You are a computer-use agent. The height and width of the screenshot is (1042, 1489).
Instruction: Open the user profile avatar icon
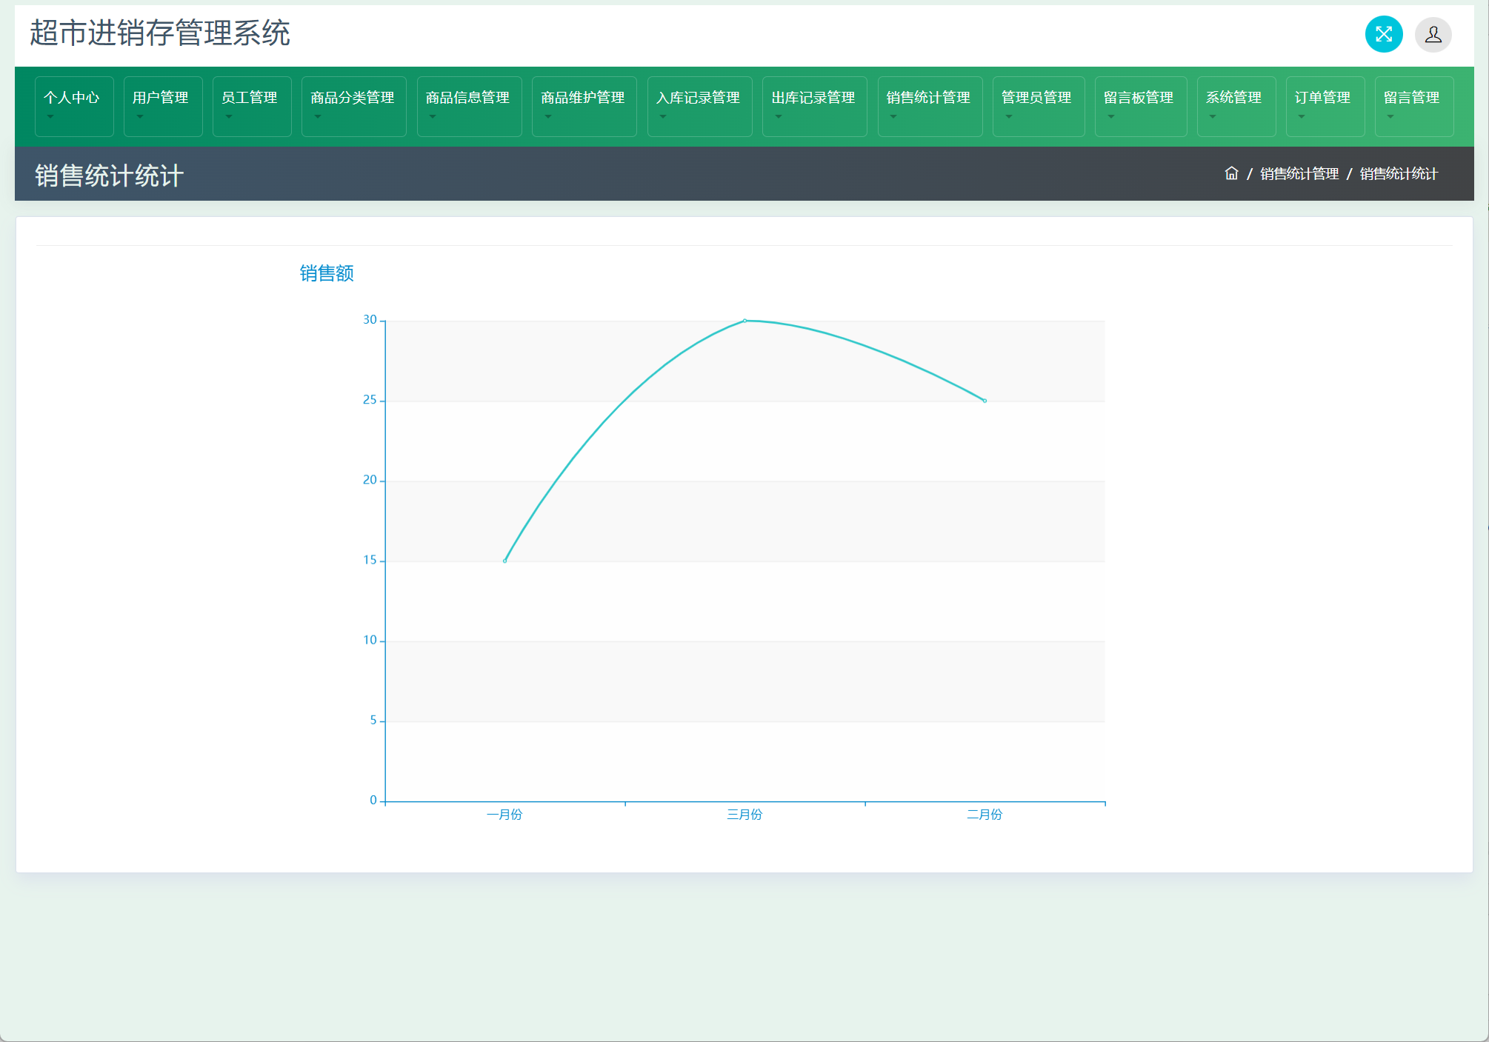[1433, 34]
